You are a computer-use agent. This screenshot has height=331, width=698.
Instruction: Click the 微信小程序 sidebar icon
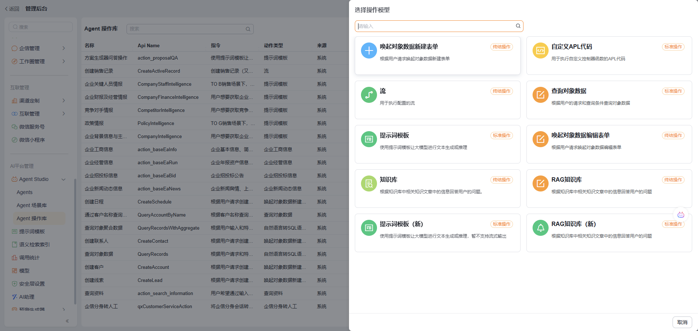click(15, 140)
